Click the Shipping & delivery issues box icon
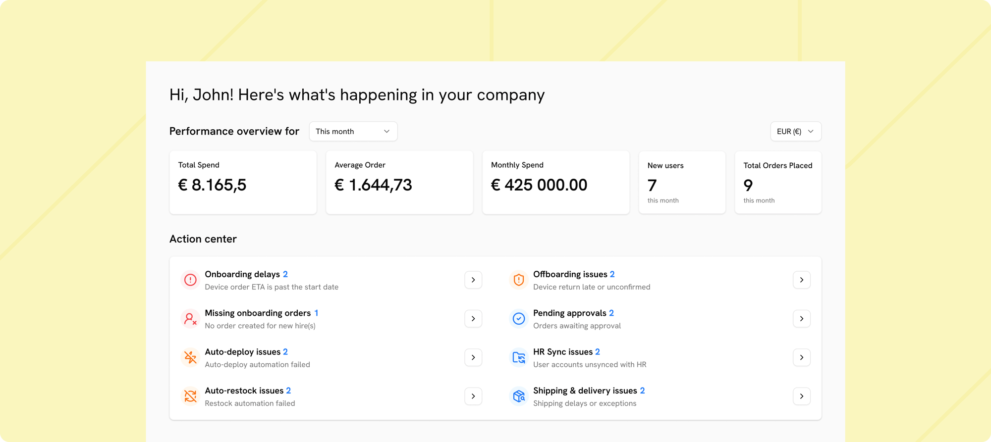The width and height of the screenshot is (991, 442). 519,396
